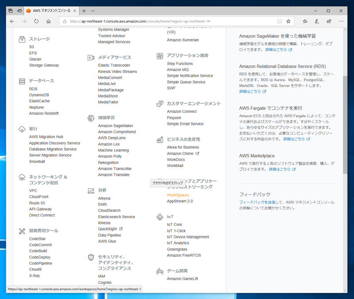Image resolution: width=354 pixels, height=299 pixels.
Task: Open CodeCommit service
Action: coord(40,245)
